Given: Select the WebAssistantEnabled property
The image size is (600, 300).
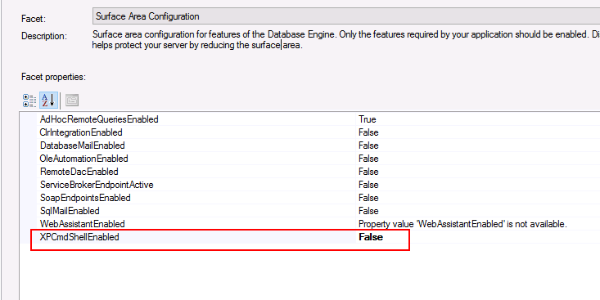Looking at the screenshot, I should (x=83, y=223).
